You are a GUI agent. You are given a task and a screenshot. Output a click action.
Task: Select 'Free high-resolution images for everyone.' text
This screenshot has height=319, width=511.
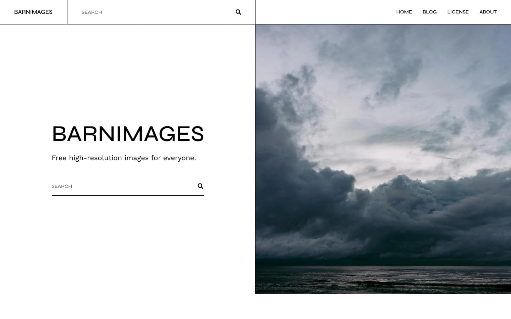coord(124,158)
